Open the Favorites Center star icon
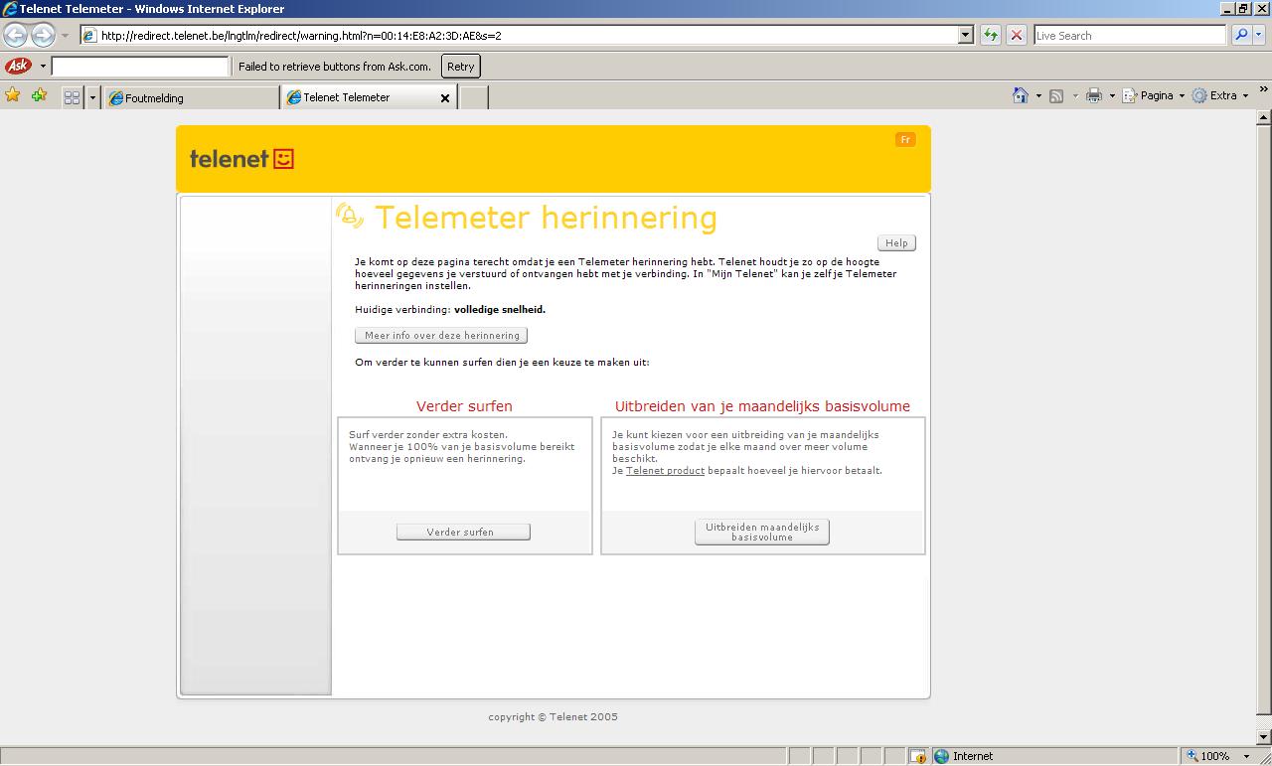Image resolution: width=1272 pixels, height=766 pixels. (13, 95)
